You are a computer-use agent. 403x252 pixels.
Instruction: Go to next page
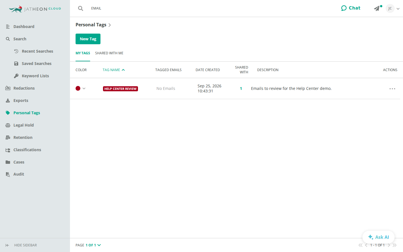click(389, 245)
